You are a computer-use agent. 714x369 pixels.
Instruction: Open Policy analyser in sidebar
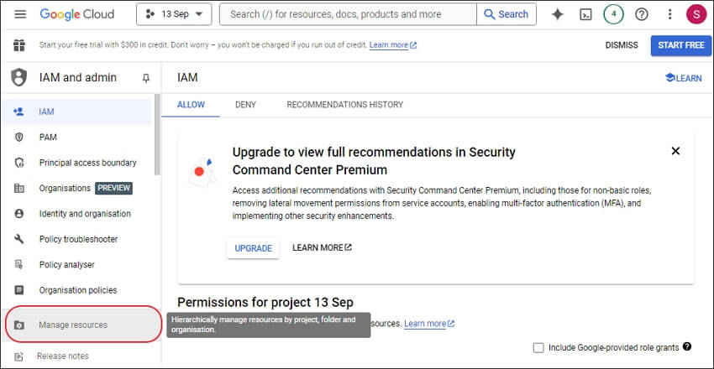pyautogui.click(x=67, y=264)
